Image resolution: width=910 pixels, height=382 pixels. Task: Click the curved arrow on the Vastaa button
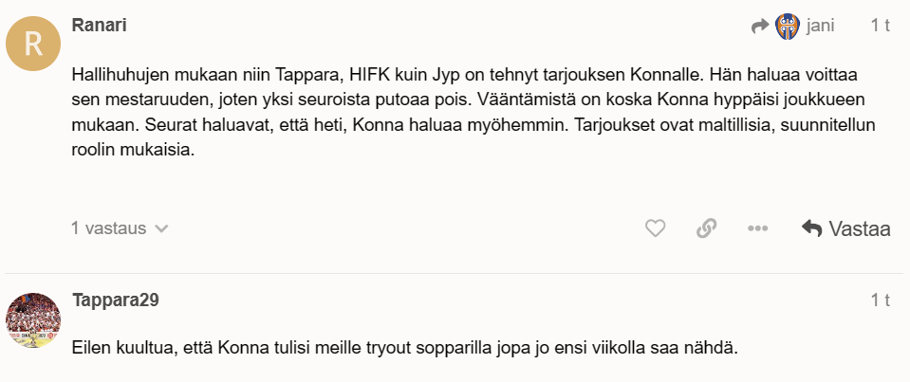(x=811, y=228)
